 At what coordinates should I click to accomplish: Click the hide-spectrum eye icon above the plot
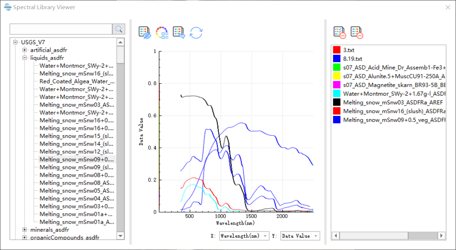point(144,32)
